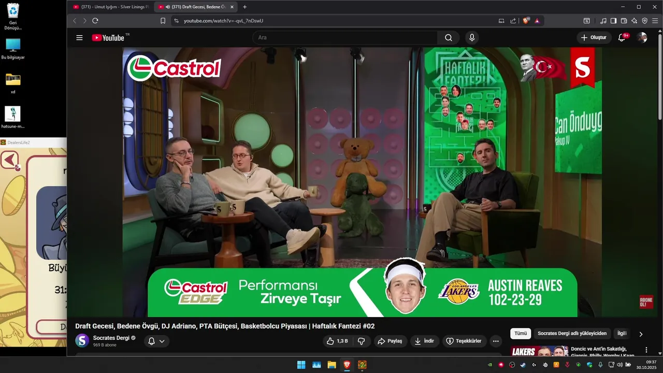Open the Lakers recommended video thumbnail
663x373 pixels.
[539, 351]
